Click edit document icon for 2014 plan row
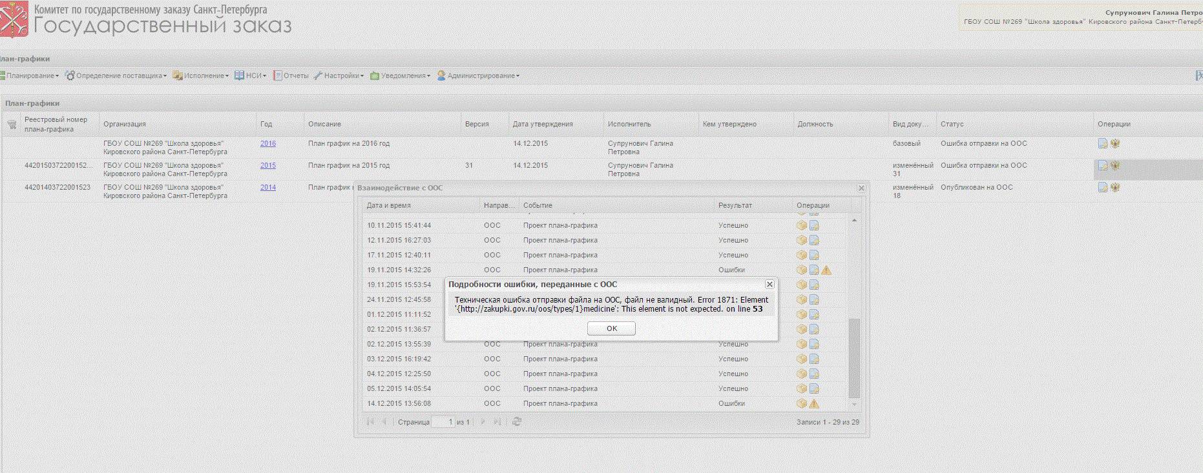1203x473 pixels. coord(1103,187)
